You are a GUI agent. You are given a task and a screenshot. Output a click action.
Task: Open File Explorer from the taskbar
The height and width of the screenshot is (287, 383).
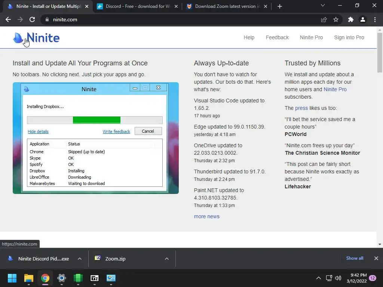(x=28, y=278)
